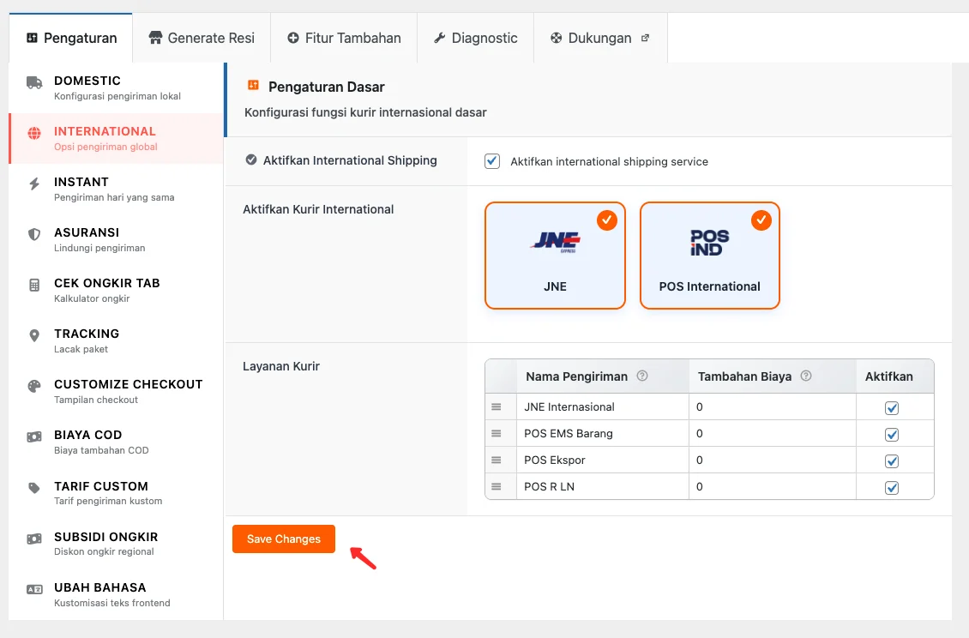Select the icon beside CUSTOMIZE CHECKOUT

point(34,384)
